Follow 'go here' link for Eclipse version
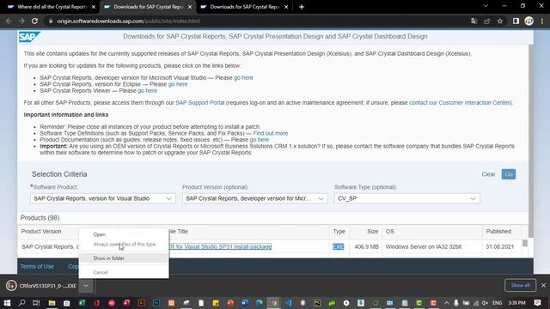This screenshot has width=550, height=309. (178, 84)
